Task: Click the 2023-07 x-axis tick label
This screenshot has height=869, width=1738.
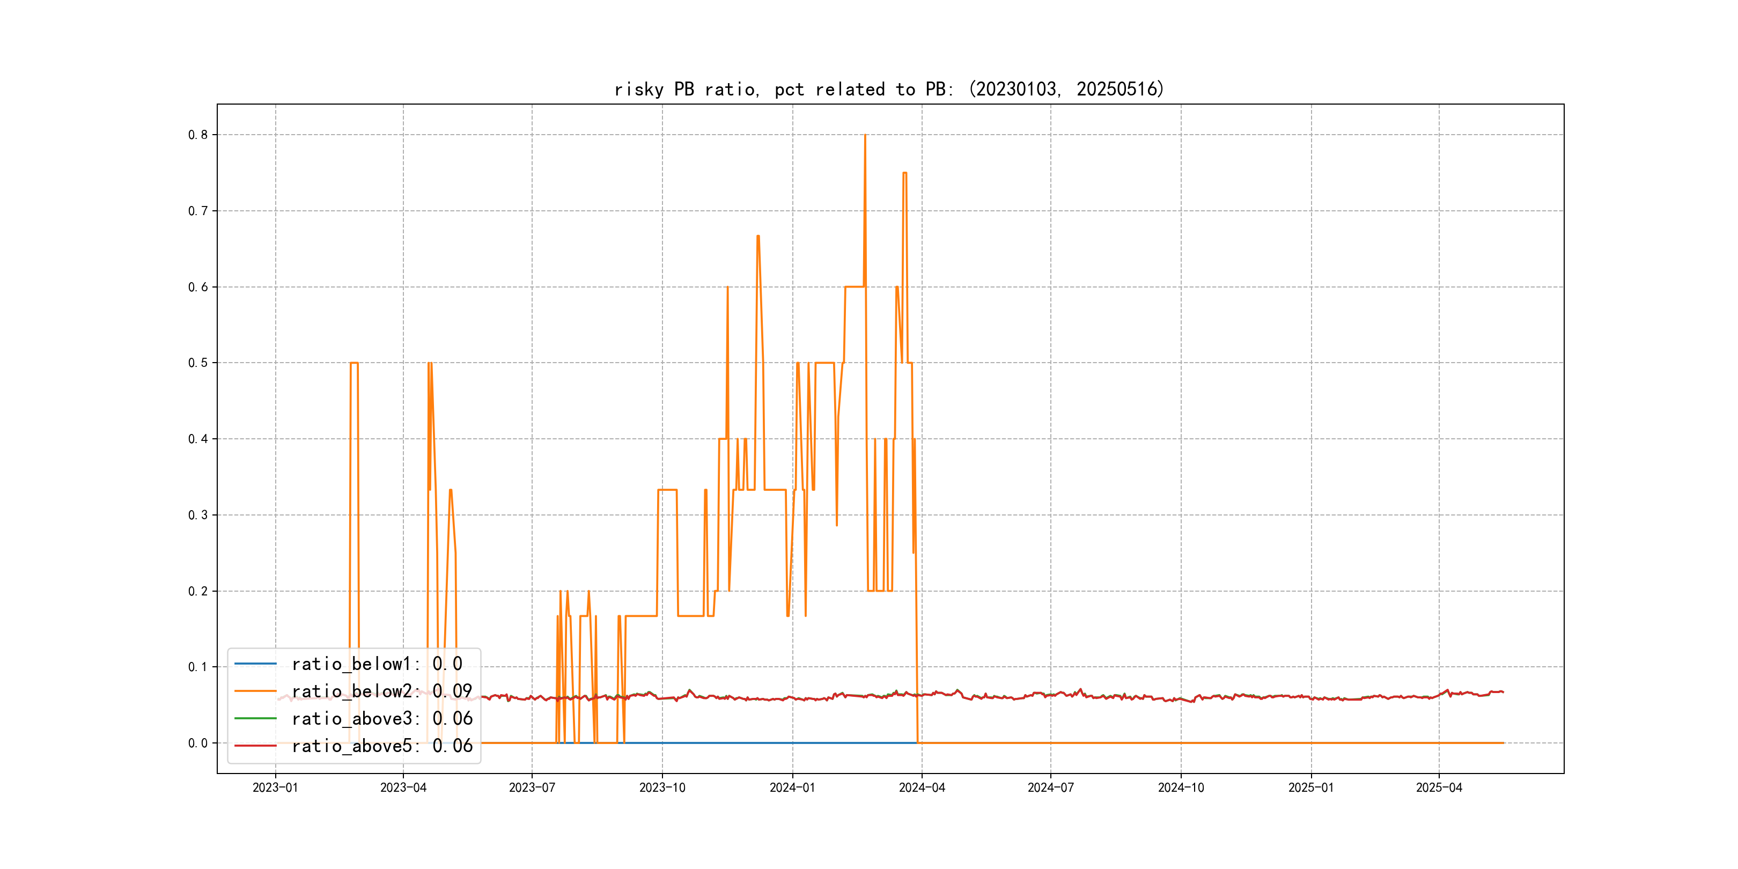Action: point(532,787)
